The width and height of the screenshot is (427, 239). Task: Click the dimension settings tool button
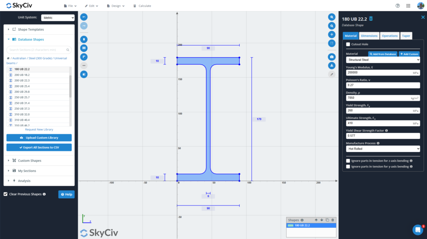[x=84, y=74]
